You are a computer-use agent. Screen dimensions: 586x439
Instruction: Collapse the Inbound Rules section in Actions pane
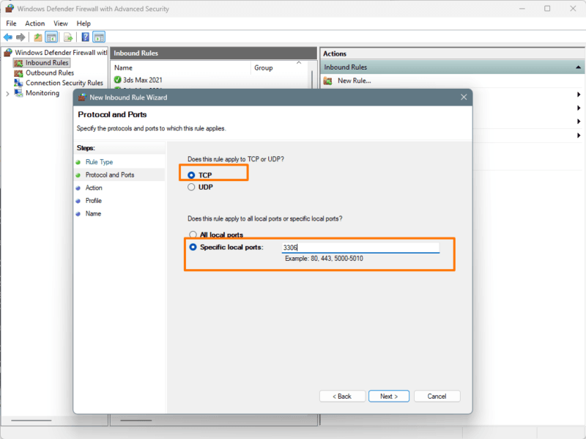click(x=578, y=67)
